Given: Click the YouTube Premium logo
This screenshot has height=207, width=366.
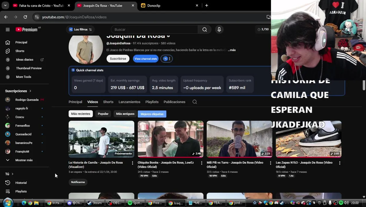Looking at the screenshot, I should coord(26,29).
